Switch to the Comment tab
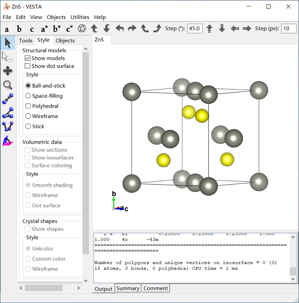 click(x=155, y=288)
